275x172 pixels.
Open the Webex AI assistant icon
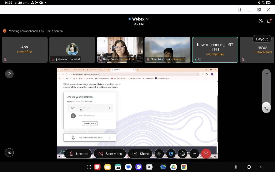coord(171,154)
